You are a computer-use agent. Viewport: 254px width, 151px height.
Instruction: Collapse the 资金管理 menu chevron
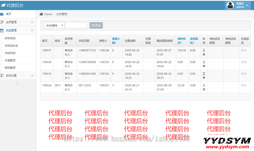32,30
